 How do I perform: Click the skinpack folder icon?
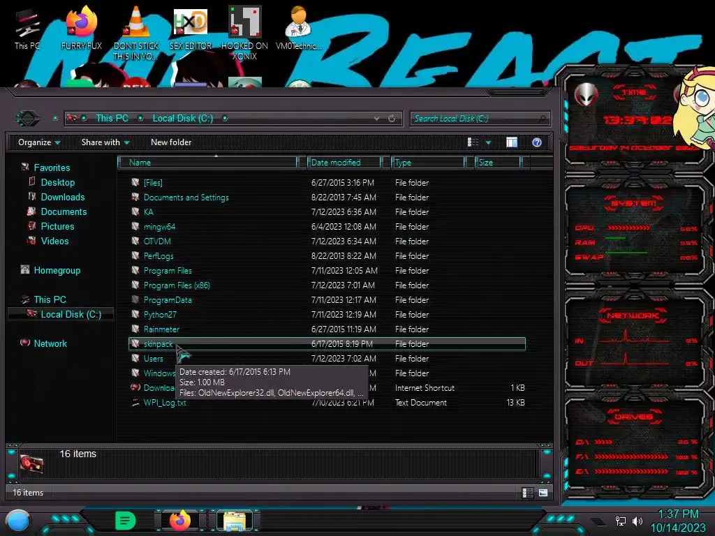point(135,343)
